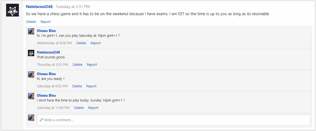Click Oiseau Bleu avatar on first comment
Viewport: 316px width, 131px height.
pyautogui.click(x=31, y=31)
